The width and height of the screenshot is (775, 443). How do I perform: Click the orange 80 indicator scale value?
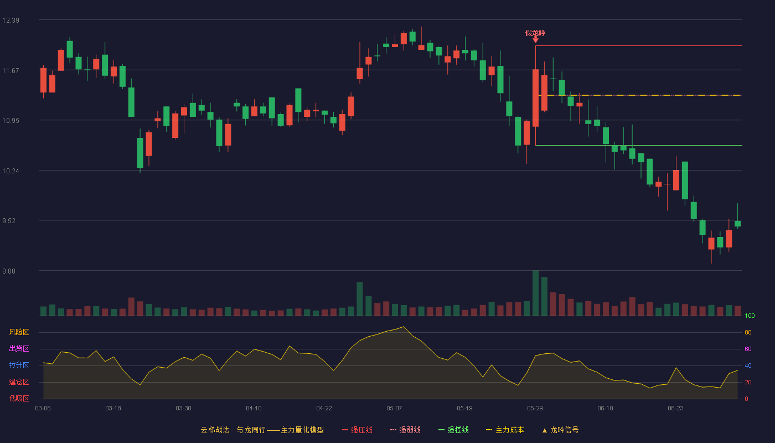pos(748,333)
